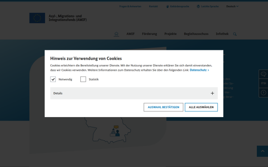Image resolution: width=268 pixels, height=167 pixels.
Task: Open the Begleitausschuss menu
Action: 196,34
